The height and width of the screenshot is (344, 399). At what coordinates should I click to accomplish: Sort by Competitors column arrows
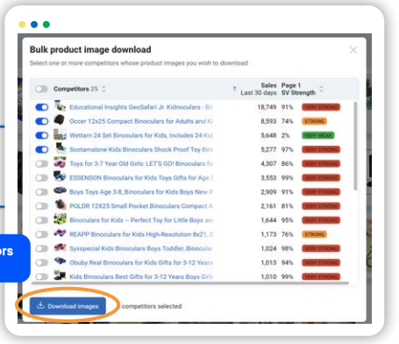[x=103, y=89]
